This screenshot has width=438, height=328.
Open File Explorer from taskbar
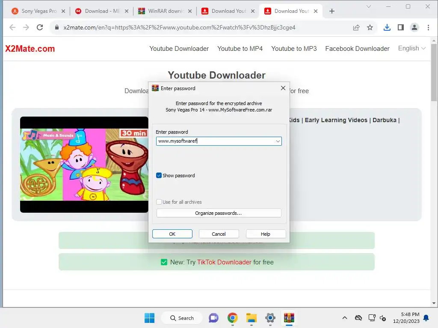252,318
